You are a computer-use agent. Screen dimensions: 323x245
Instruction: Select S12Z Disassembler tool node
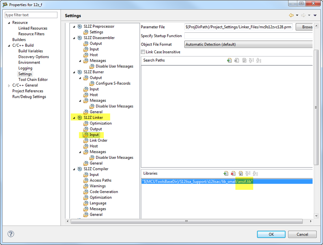point(99,38)
